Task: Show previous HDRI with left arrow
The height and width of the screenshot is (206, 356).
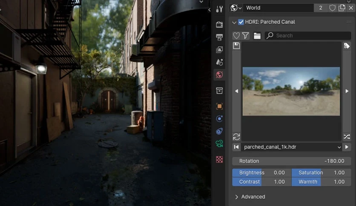Action: [236, 91]
